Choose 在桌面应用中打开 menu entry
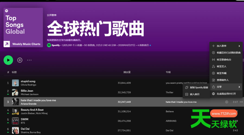The image size is (244, 135). click(x=226, y=94)
